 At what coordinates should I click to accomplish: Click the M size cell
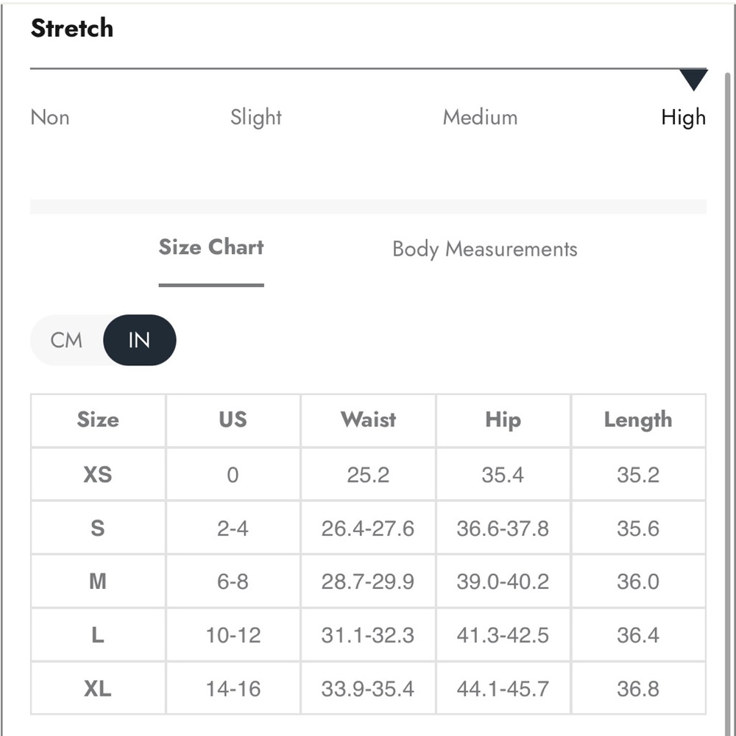(98, 581)
